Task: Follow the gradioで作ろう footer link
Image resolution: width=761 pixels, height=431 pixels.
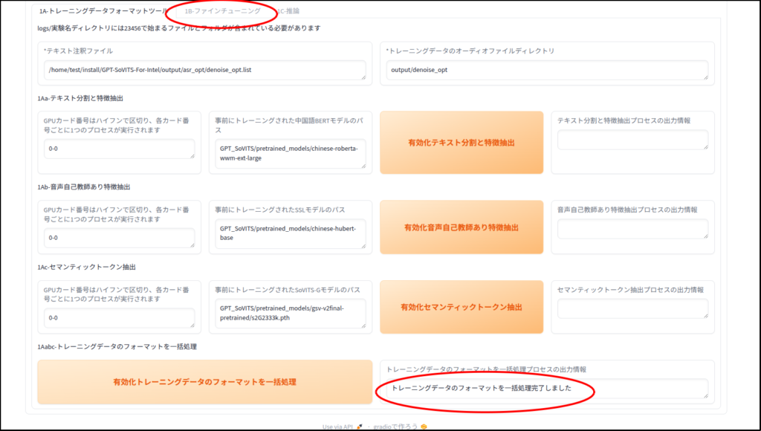Action: click(x=394, y=427)
